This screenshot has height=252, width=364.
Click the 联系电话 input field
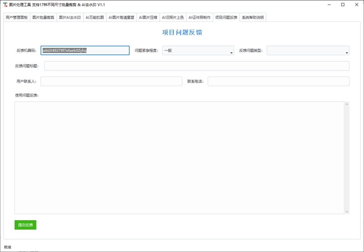point(278,81)
